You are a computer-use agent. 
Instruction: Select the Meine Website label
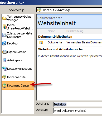(x=16, y=77)
